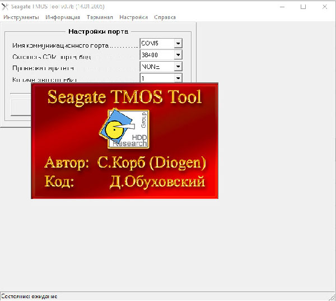
Task: Click the window resize grip in the status bar
Action: point(332,297)
